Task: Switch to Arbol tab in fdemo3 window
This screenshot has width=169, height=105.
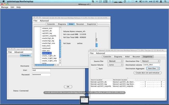Action: (127, 57)
